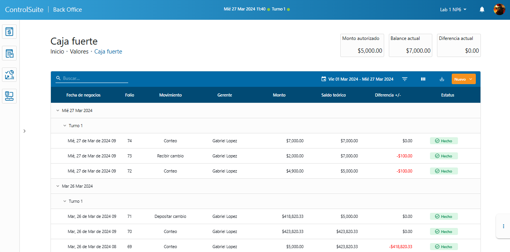Click the three-dot floating menu at right edge
The width and height of the screenshot is (510, 252).
click(503, 226)
